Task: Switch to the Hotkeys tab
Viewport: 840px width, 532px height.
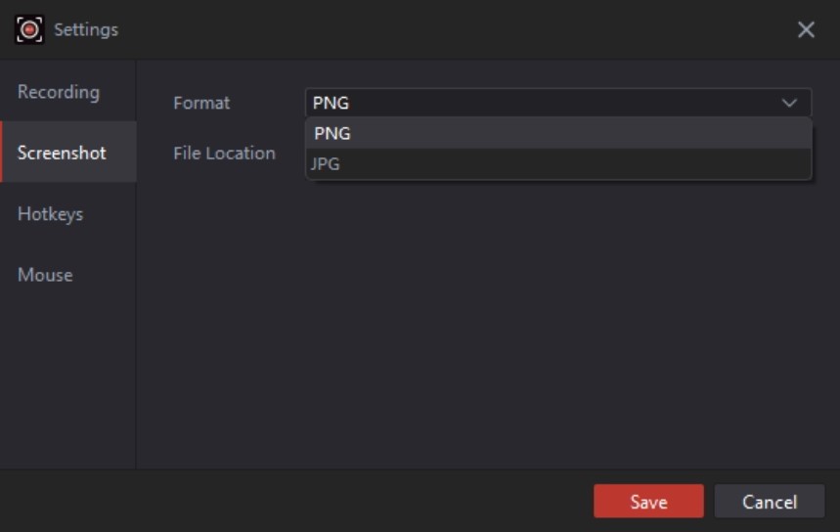Action: pyautogui.click(x=51, y=214)
